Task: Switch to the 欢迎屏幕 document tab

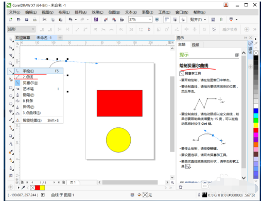Action: coord(23,38)
